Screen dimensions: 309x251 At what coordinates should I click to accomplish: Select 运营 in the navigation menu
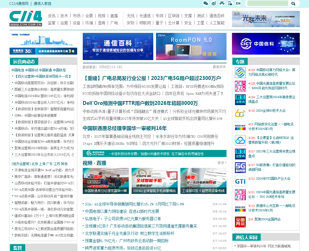point(64,23)
